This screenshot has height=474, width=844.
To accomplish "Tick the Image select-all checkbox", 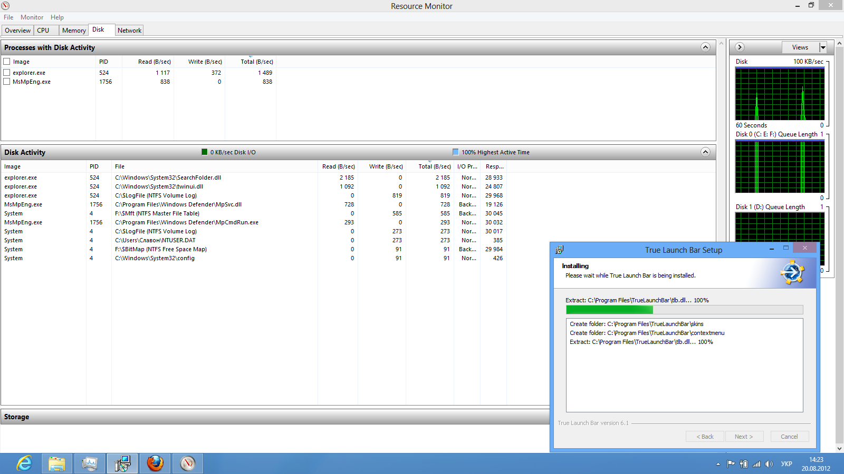I will pos(7,62).
